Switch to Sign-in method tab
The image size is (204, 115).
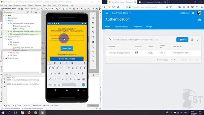coord(121,27)
